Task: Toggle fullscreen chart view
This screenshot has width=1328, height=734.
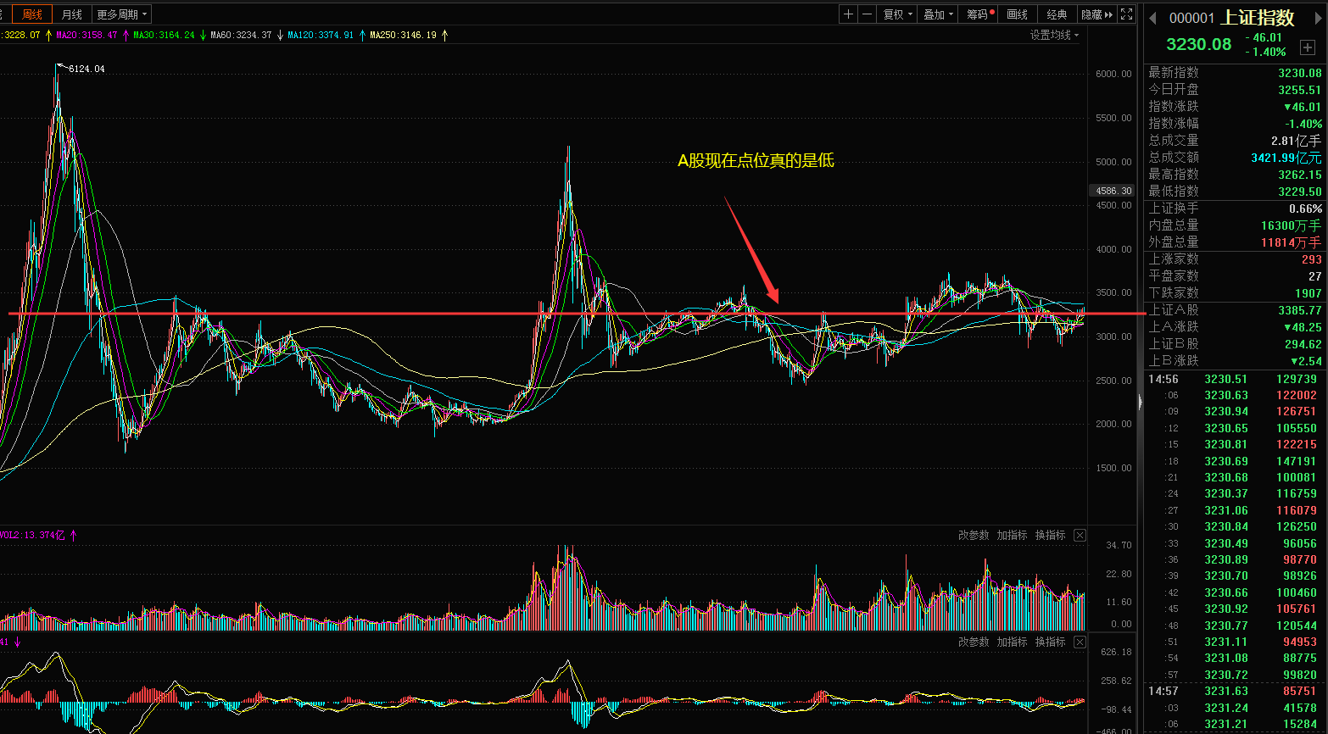Action: pos(1126,14)
